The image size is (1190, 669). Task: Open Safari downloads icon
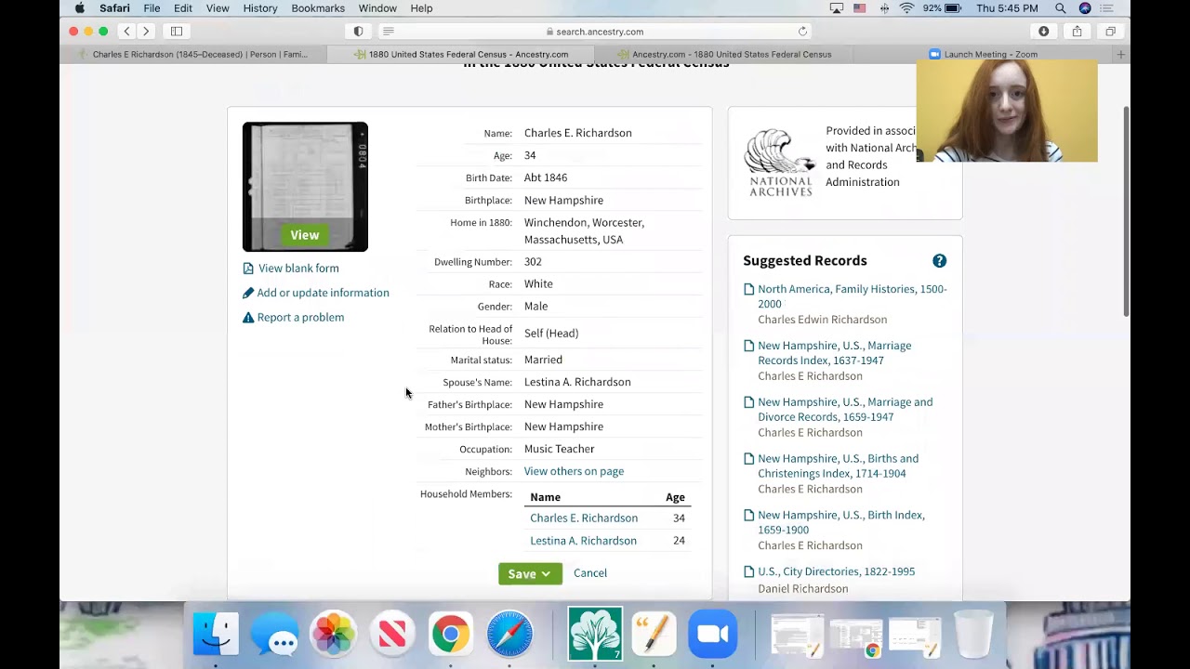[x=1043, y=32]
